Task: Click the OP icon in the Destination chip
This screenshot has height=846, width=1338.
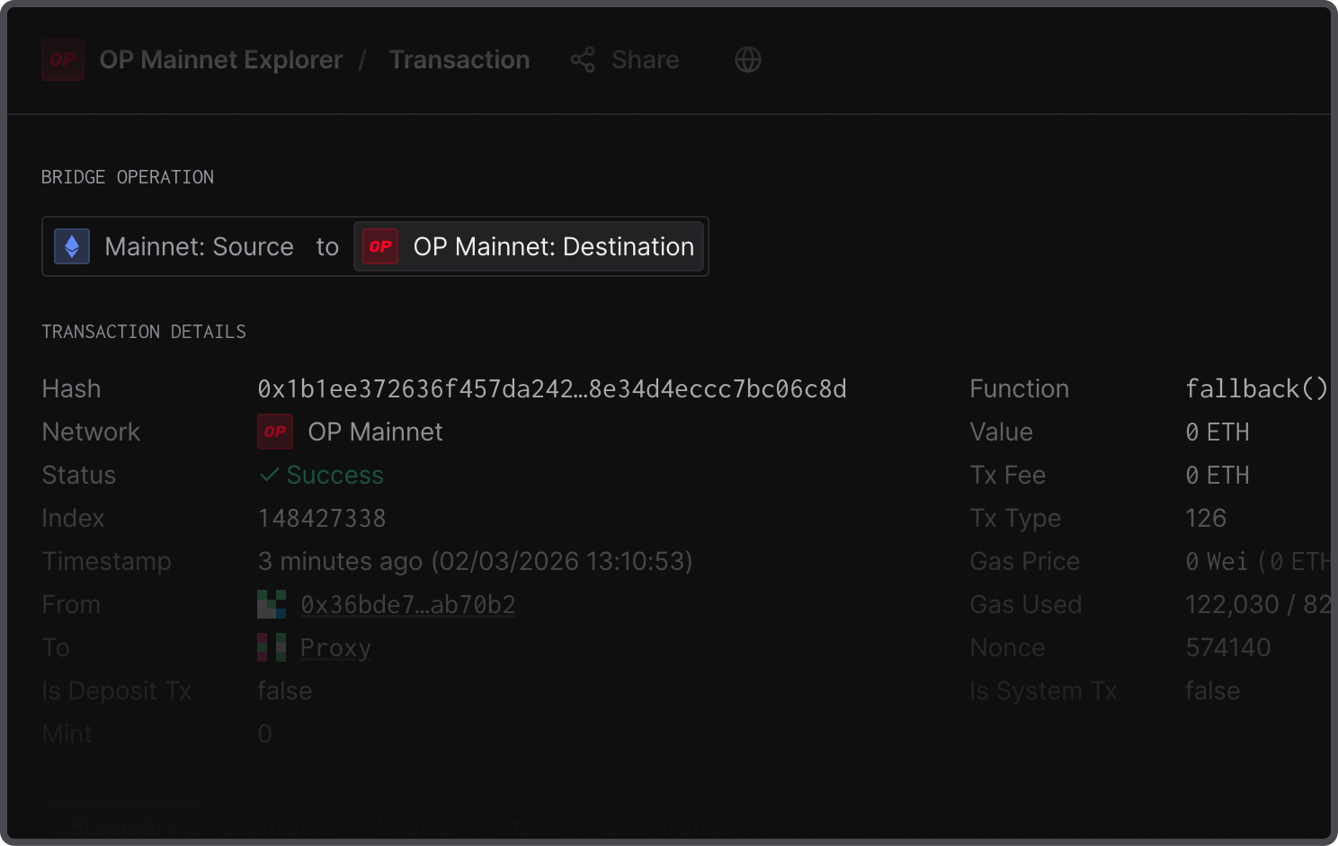Action: tap(380, 246)
